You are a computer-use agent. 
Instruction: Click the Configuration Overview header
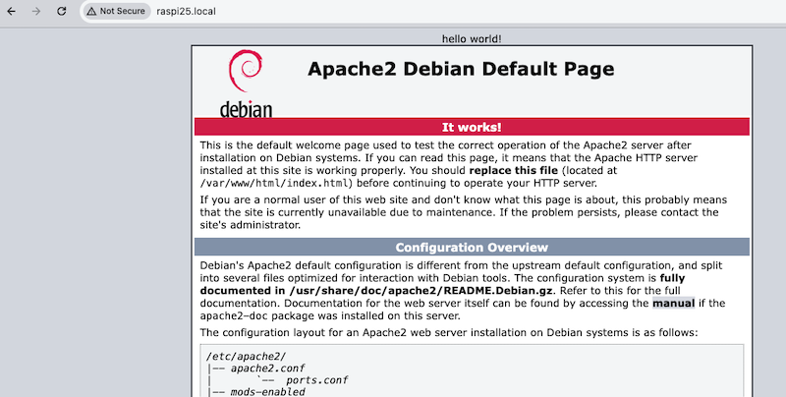(472, 247)
